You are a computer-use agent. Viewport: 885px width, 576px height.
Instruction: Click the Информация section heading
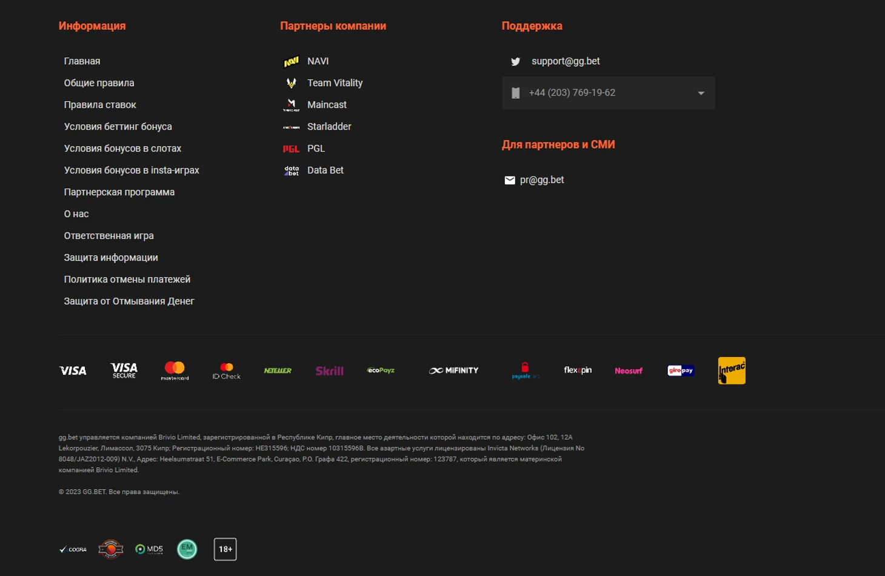(x=92, y=26)
